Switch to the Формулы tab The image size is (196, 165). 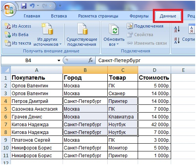(x=139, y=16)
